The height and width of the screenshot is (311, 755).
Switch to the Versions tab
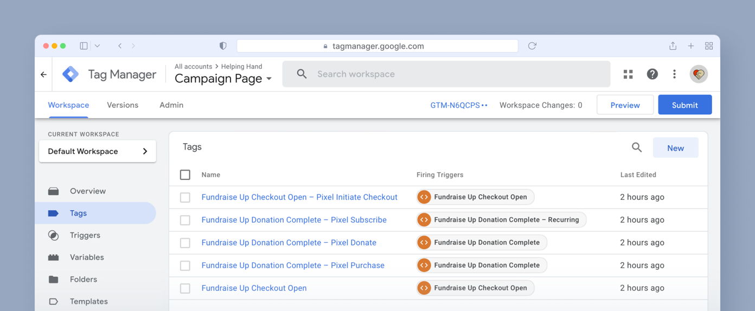pyautogui.click(x=123, y=105)
